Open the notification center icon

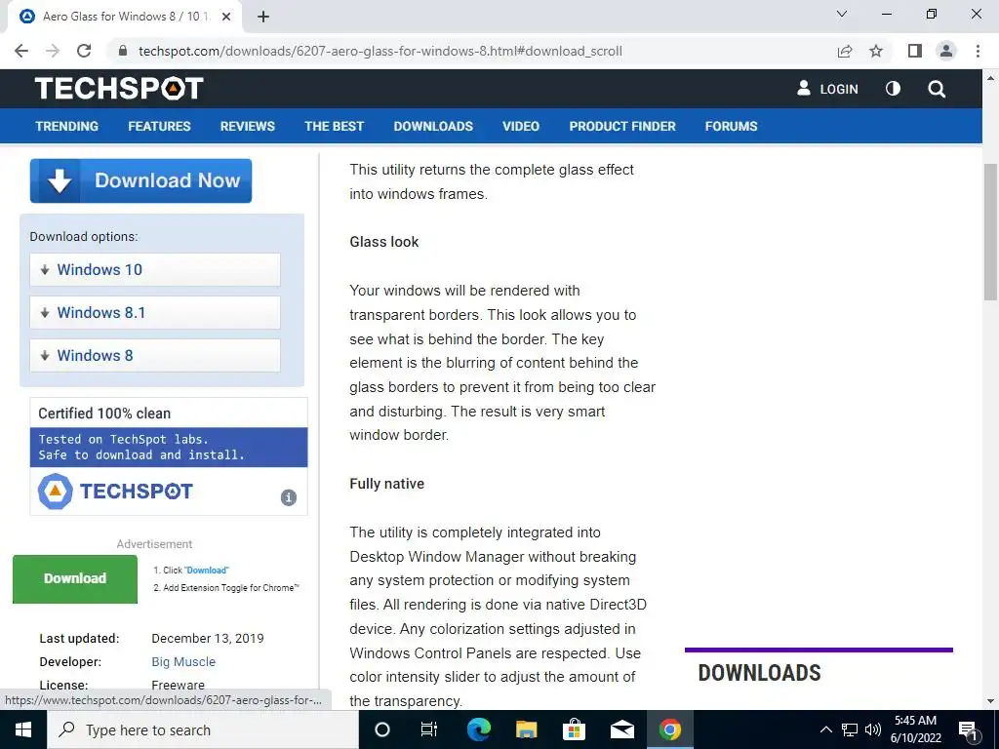click(969, 729)
